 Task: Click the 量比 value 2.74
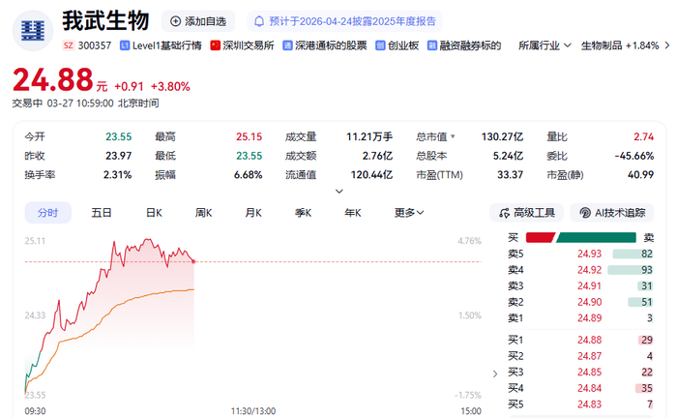(644, 136)
